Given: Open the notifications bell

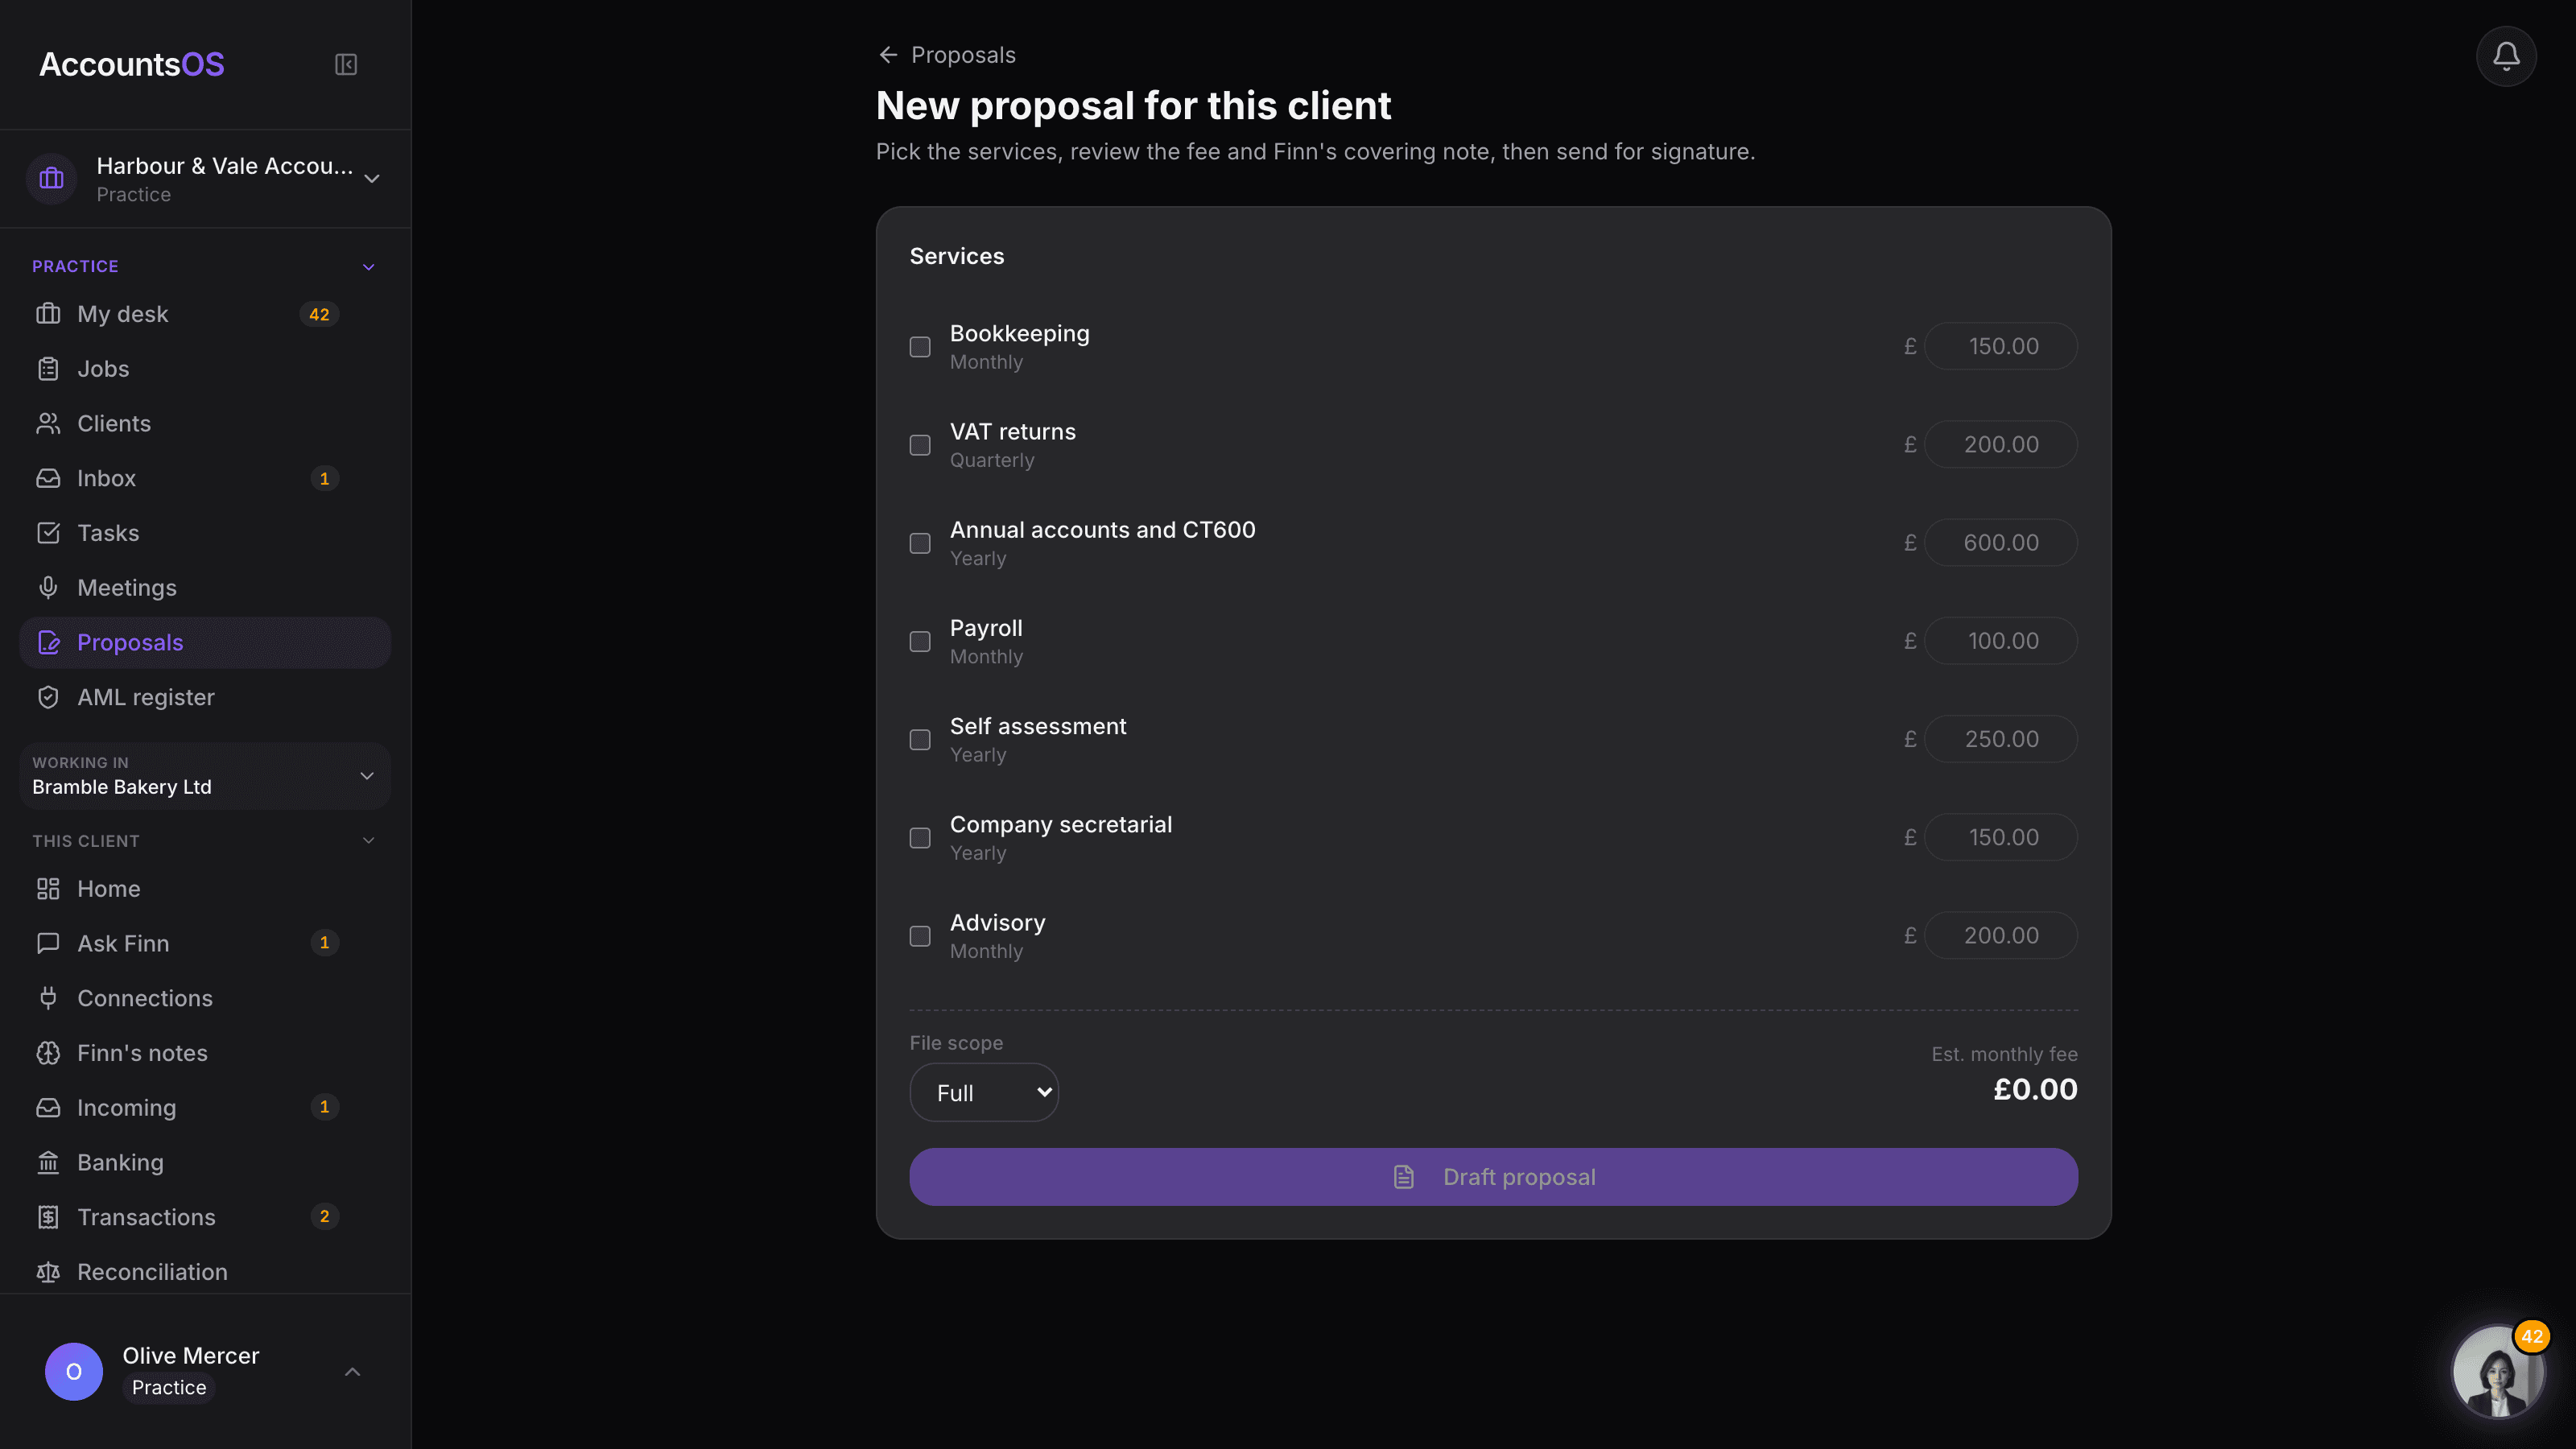Looking at the screenshot, I should click(x=2506, y=56).
